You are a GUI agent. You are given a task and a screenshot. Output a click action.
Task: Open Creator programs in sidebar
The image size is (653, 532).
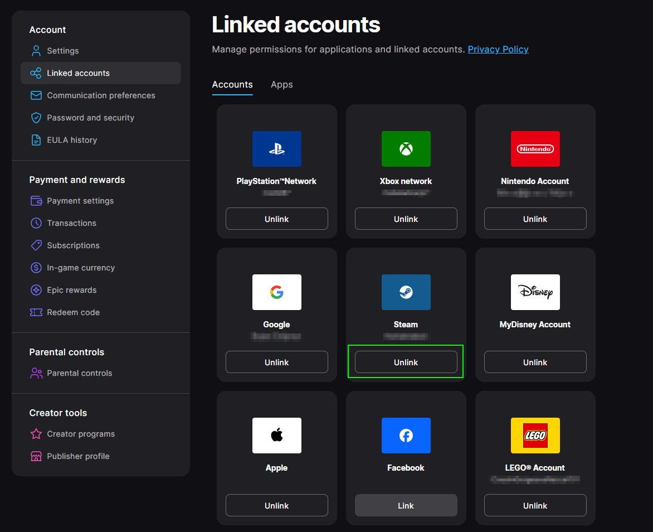(x=81, y=434)
